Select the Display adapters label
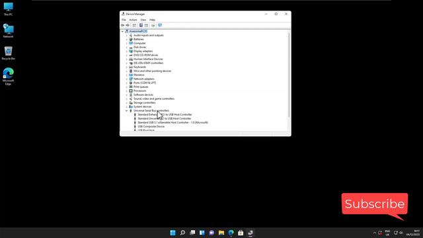The image size is (423, 238). (143, 51)
